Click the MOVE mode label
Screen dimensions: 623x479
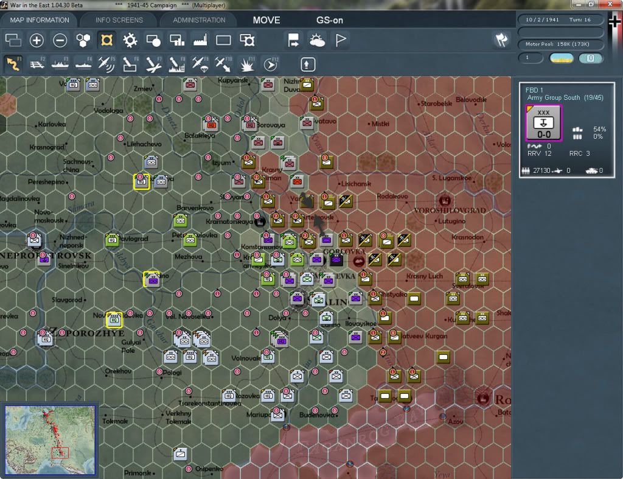point(266,20)
